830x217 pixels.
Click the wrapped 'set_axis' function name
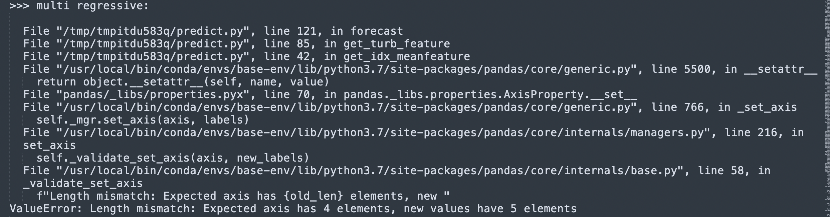coord(49,145)
